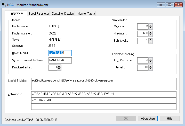Image resolution: width=185 pixels, height=126 pixels.
Task: Click the first Notfall-E-Mails field with addresses
Action: tap(104, 81)
